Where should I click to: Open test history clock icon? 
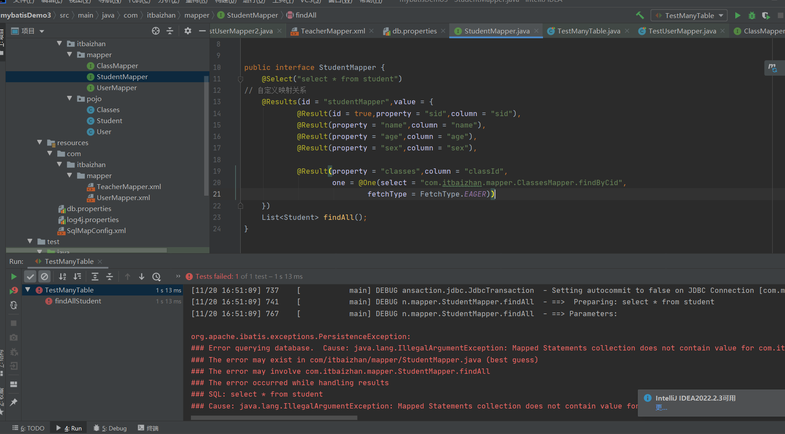click(157, 277)
